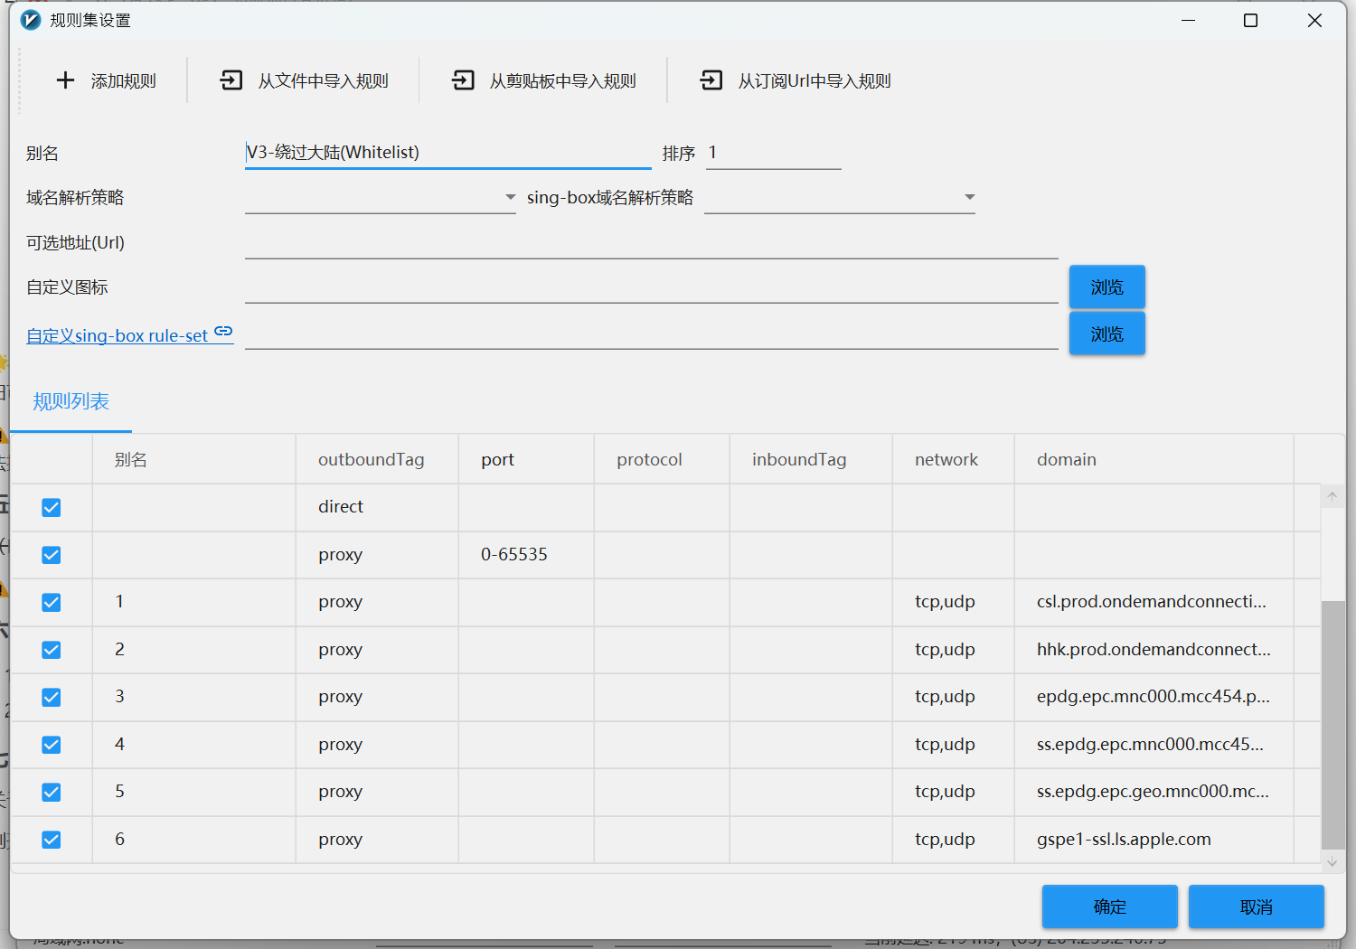
Task: Toggle checkbox for rule alias 4
Action: [x=52, y=745]
